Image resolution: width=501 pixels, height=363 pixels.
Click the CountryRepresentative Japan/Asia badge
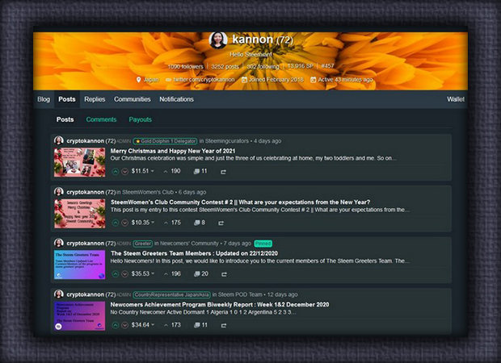point(171,294)
